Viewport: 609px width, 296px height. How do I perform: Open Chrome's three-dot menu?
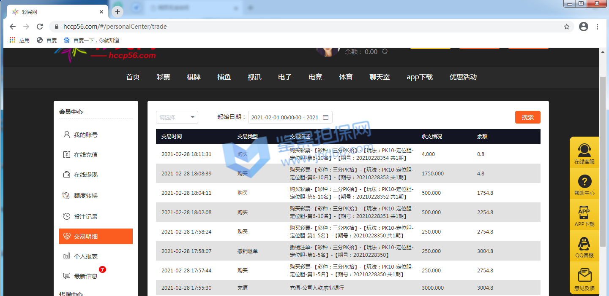coord(597,27)
